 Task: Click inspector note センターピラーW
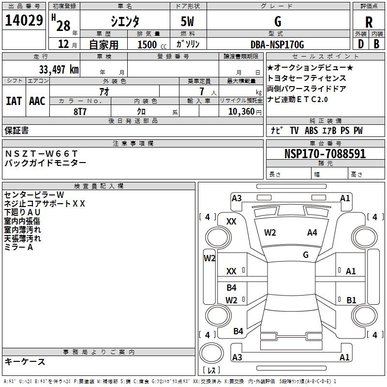(x=34, y=195)
